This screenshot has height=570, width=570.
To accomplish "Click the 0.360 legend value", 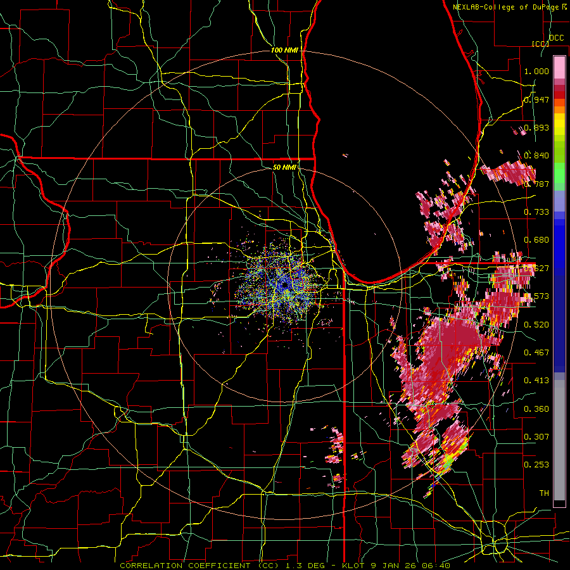I will 536,409.
